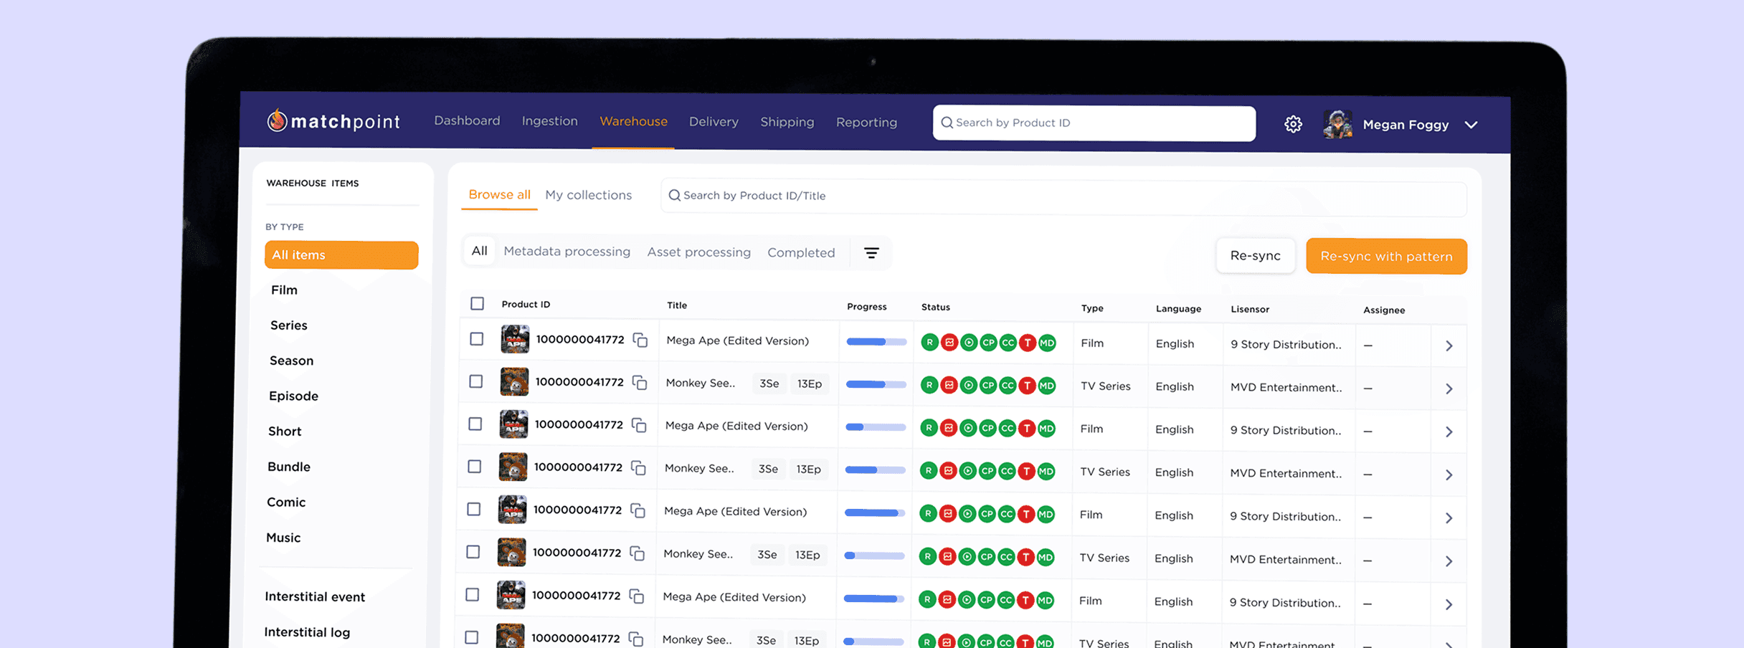Click Megan Foggy's avatar picture
Viewport: 1744px width, 648px height.
pos(1337,124)
